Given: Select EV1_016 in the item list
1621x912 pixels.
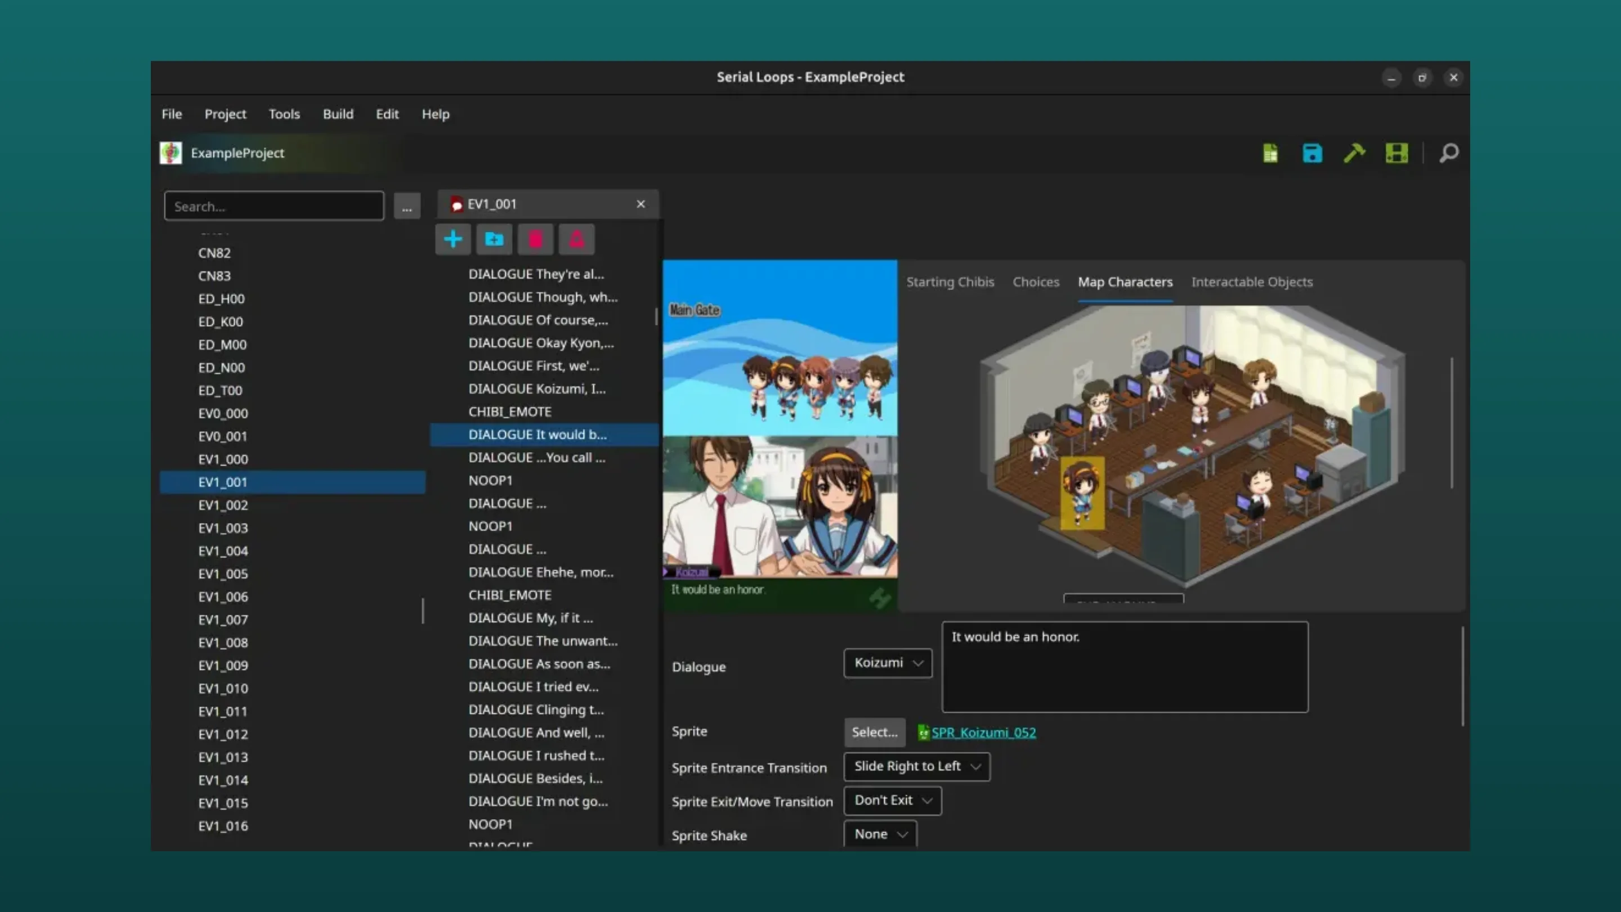Looking at the screenshot, I should point(293,826).
